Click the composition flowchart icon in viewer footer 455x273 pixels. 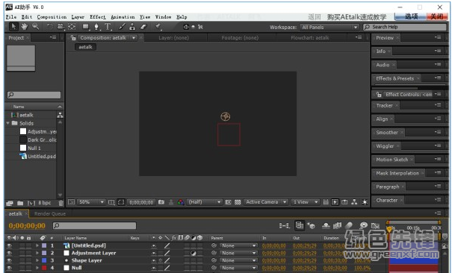(354, 202)
